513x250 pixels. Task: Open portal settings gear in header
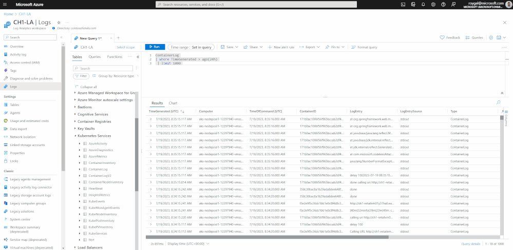tap(433, 5)
